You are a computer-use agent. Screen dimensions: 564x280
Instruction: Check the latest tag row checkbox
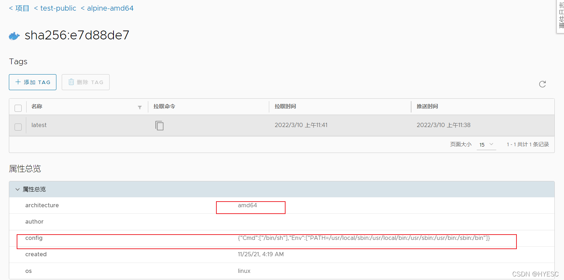(18, 127)
